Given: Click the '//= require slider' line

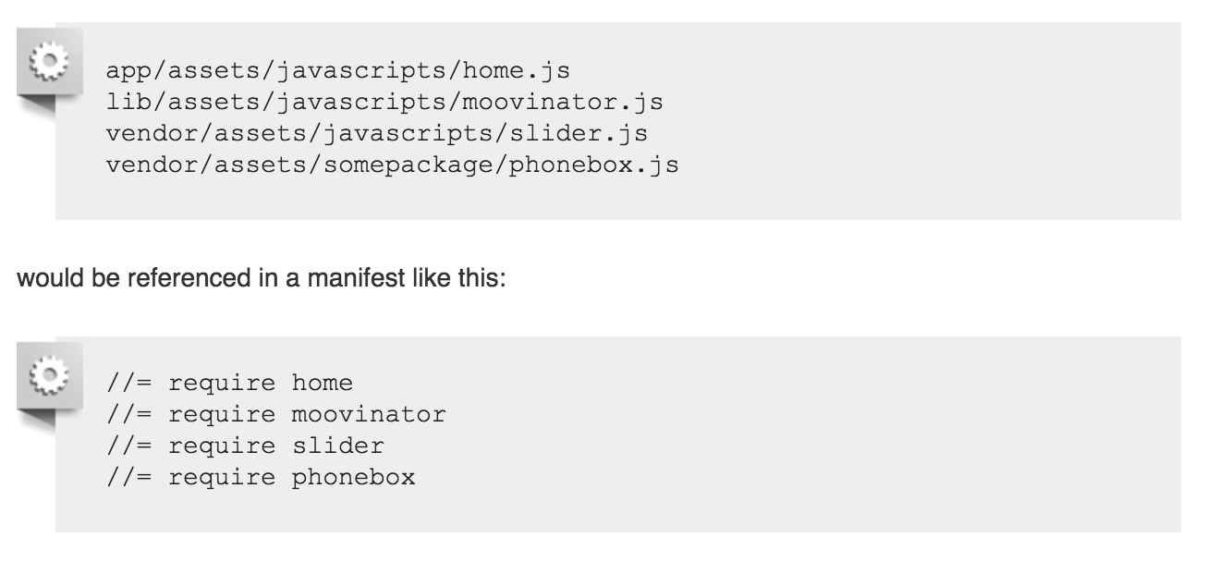Looking at the screenshot, I should [246, 447].
